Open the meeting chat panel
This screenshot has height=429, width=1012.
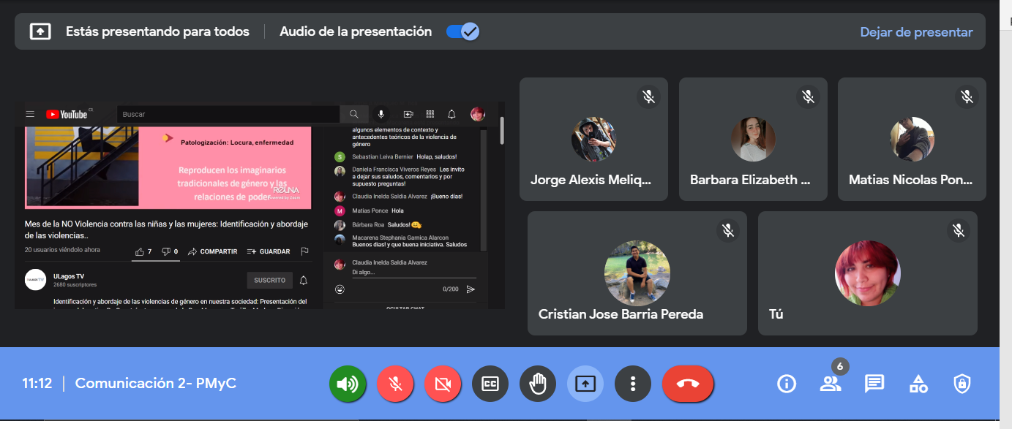(x=874, y=384)
